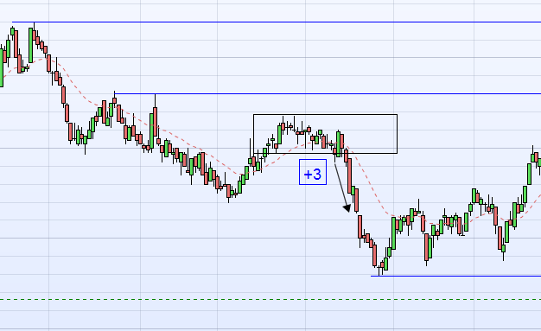Click the blue "+3" label on chart
Screen dimensions: 541x331
tap(313, 172)
